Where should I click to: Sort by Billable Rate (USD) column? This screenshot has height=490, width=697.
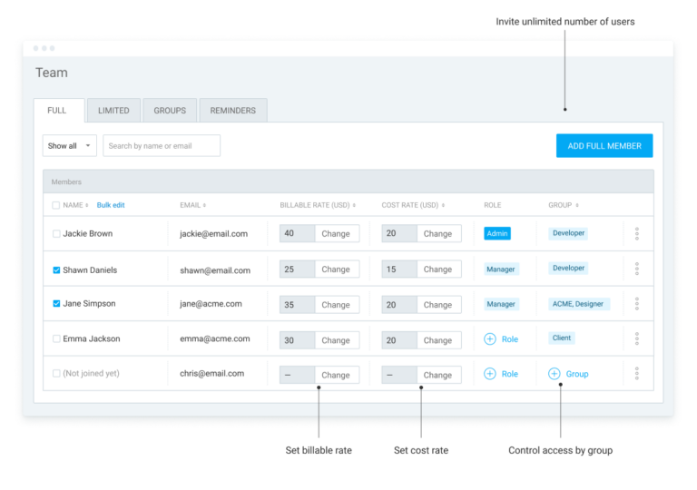coord(354,206)
